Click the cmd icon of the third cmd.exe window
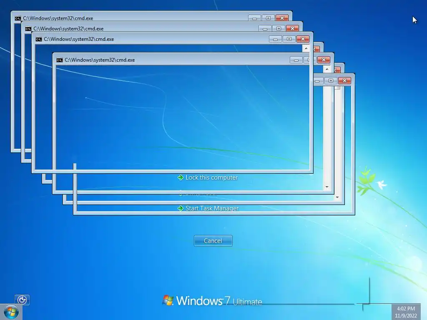The height and width of the screenshot is (320, 427). click(x=39, y=39)
